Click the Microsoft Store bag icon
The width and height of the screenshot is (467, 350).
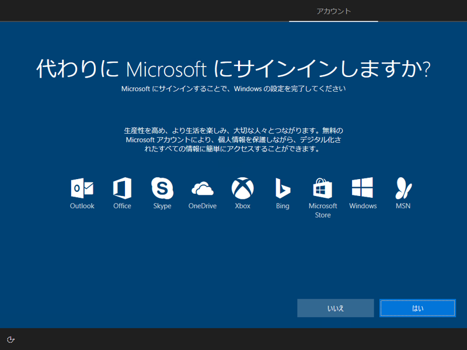pyautogui.click(x=323, y=188)
